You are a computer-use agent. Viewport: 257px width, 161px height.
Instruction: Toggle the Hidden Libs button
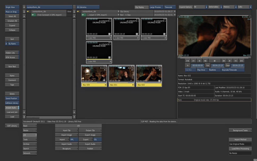(x=12, y=53)
